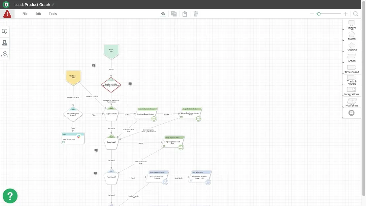
Task: Click the 'Product of Inter...' edge label
Action: click(x=93, y=97)
